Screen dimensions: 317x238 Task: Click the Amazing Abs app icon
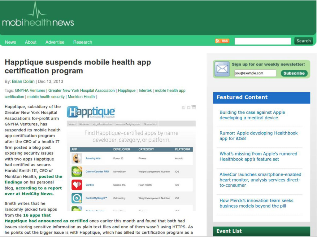coord(77,158)
